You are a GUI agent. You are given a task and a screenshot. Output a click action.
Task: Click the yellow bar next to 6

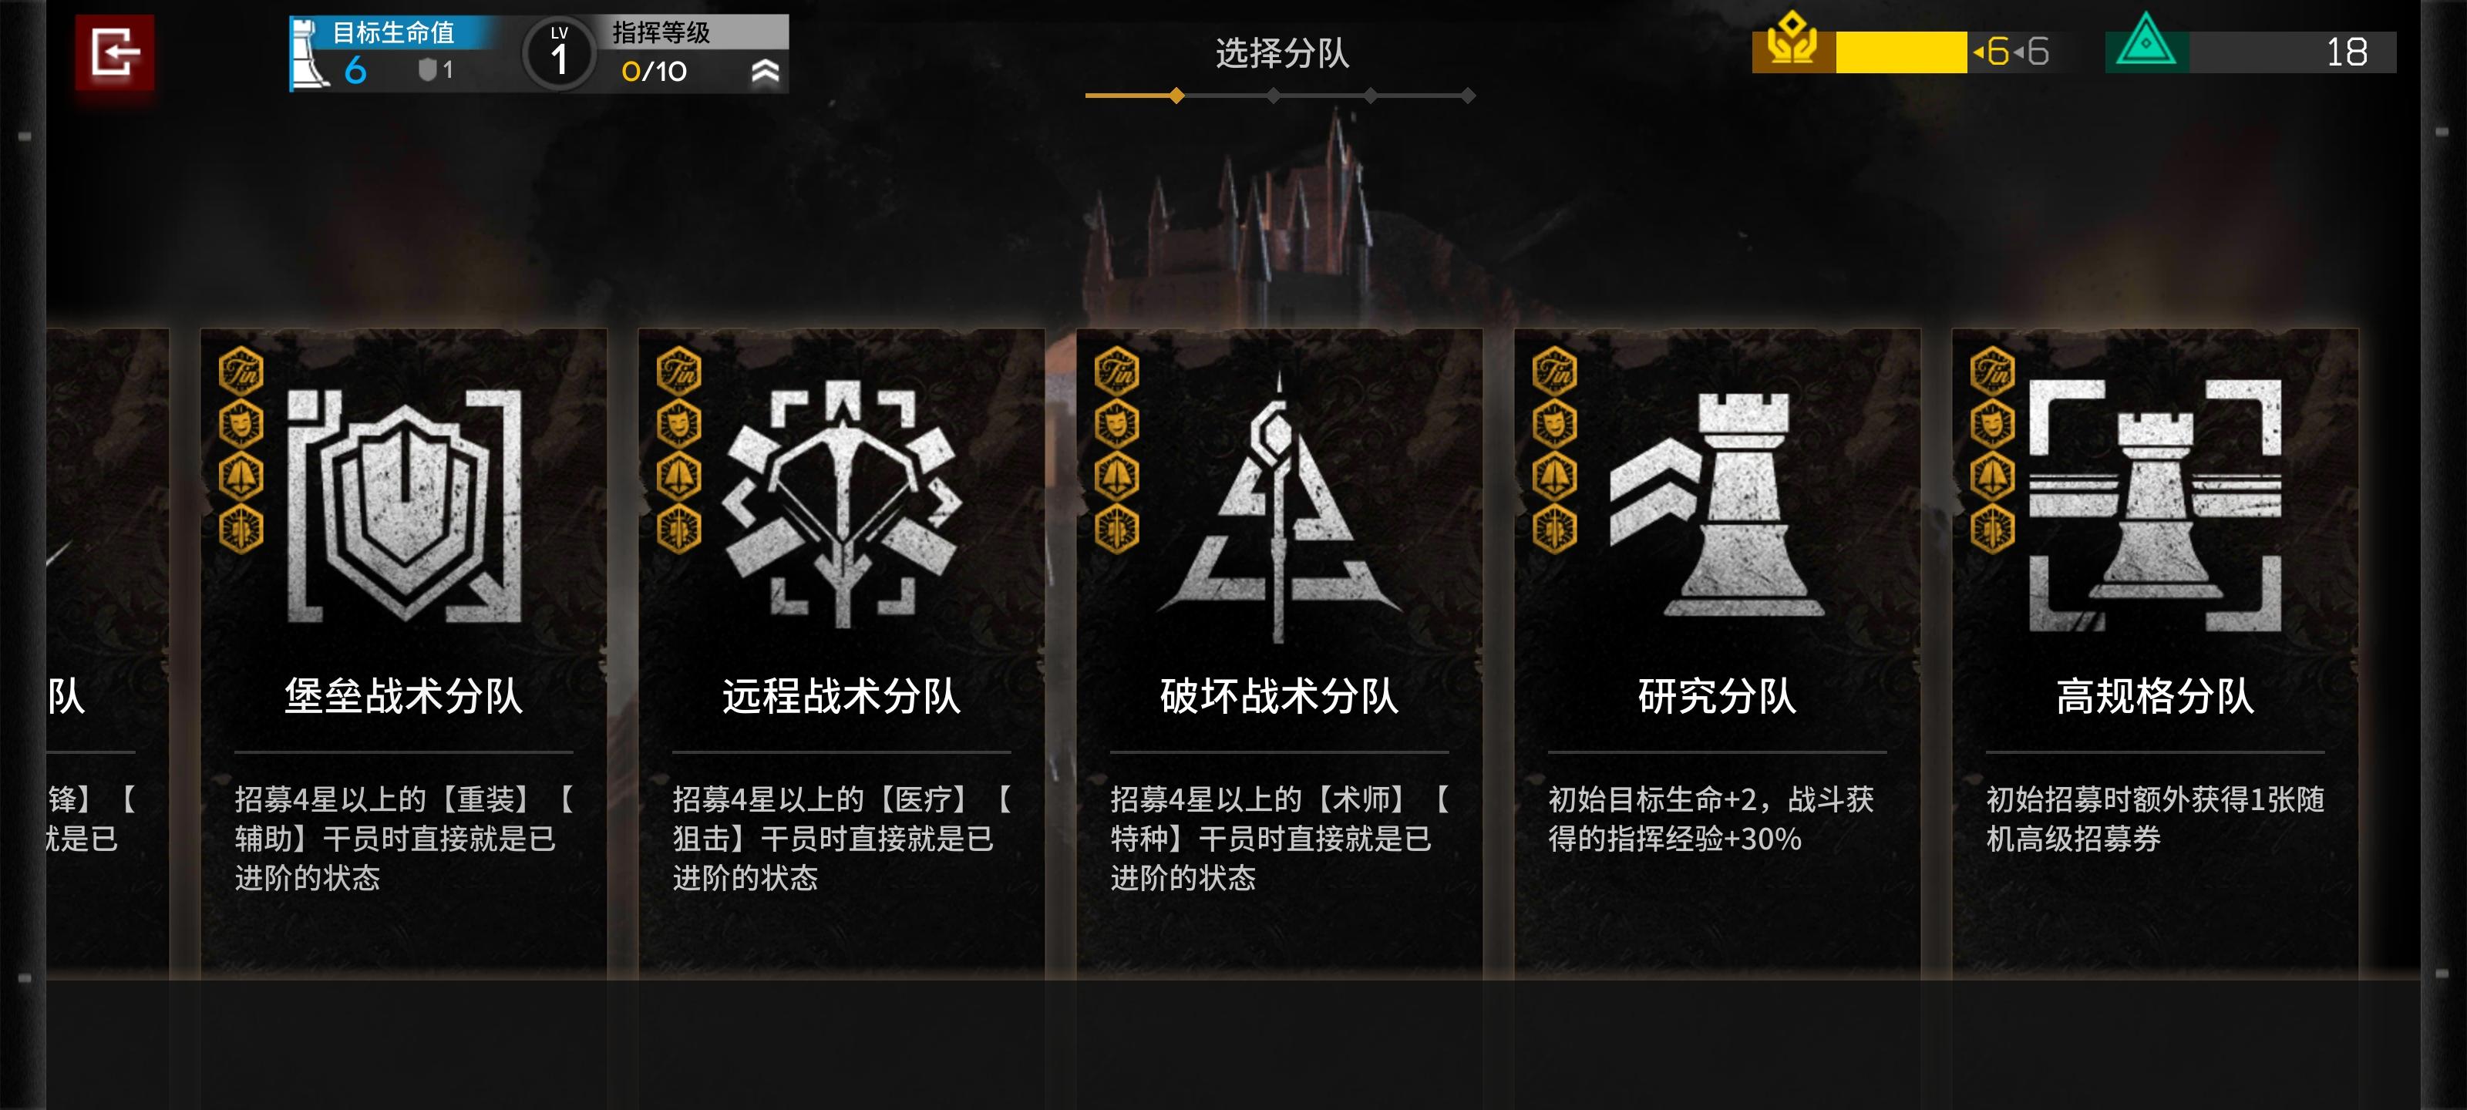[x=1900, y=52]
